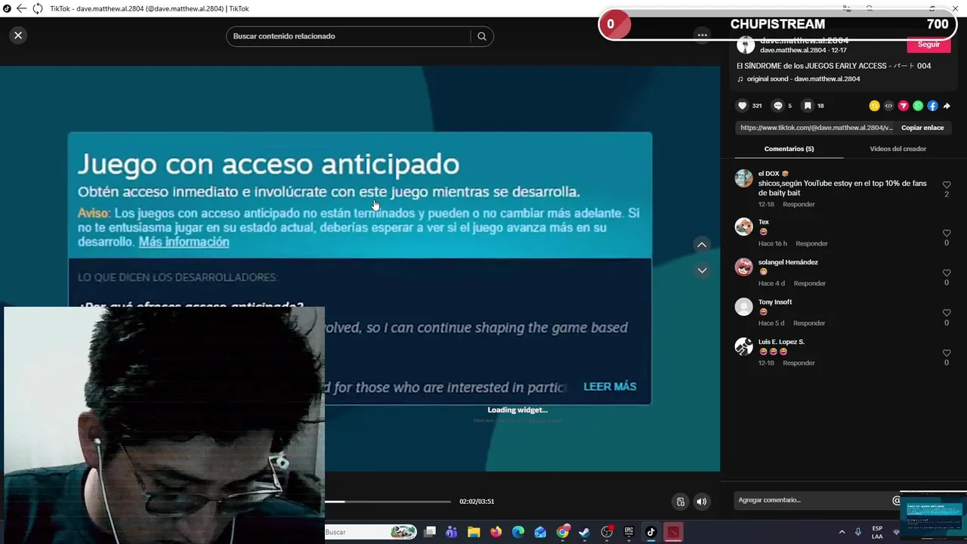967x544 pixels.
Task: Share the video to Facebook
Action: 932,106
